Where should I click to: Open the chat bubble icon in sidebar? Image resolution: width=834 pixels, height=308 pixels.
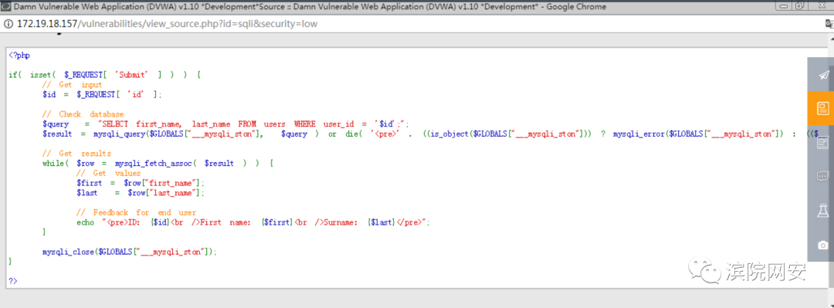(822, 176)
